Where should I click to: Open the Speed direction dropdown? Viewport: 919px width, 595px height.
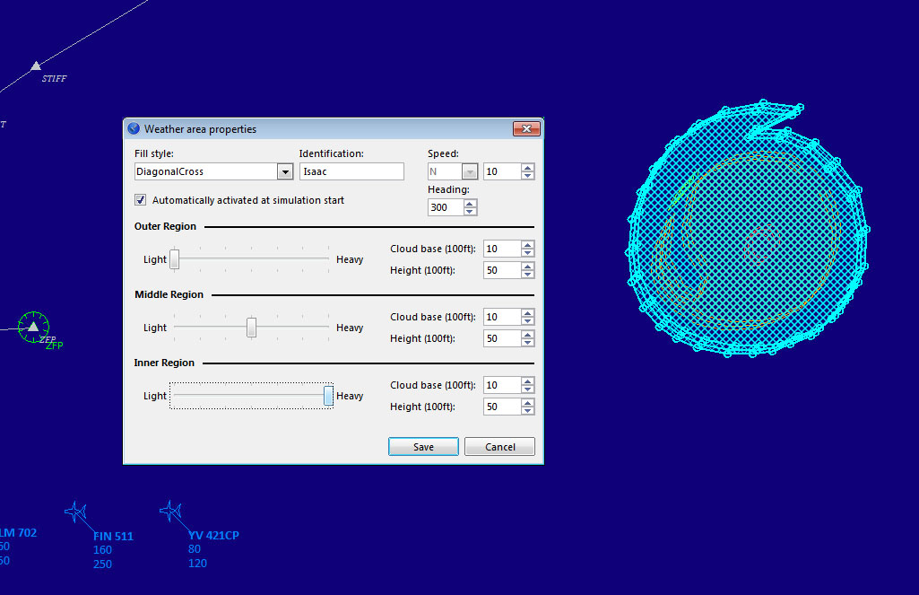click(470, 171)
